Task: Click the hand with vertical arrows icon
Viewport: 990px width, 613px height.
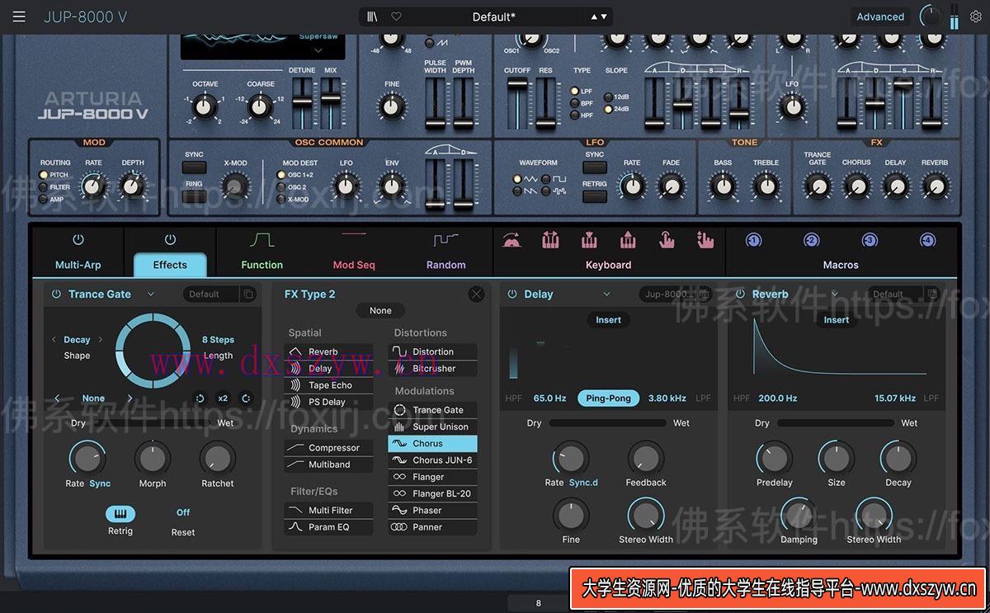Action: pyautogui.click(x=705, y=239)
